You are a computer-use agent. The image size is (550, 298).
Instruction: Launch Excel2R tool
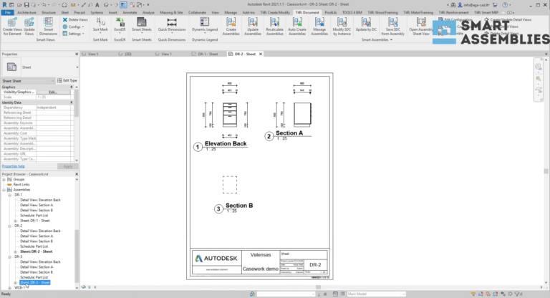click(x=120, y=25)
